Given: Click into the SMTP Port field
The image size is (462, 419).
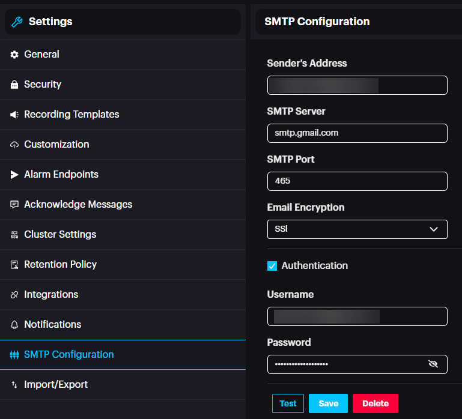Looking at the screenshot, I should (357, 181).
